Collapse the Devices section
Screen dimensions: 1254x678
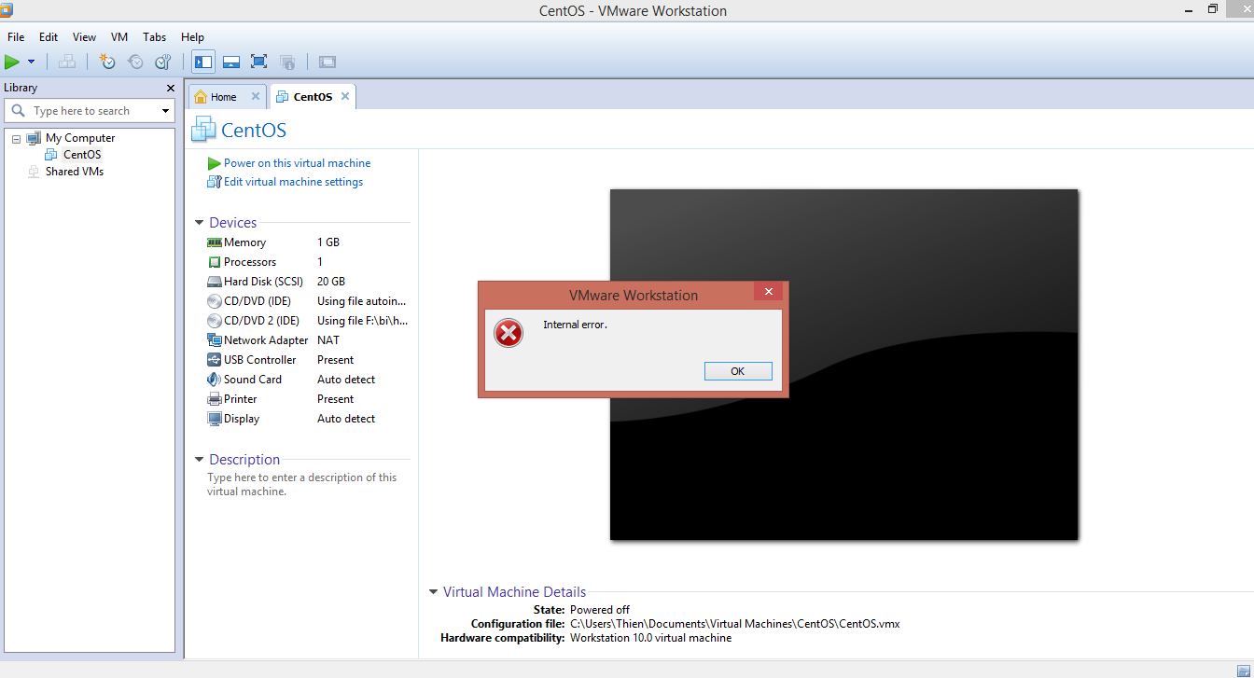click(199, 223)
